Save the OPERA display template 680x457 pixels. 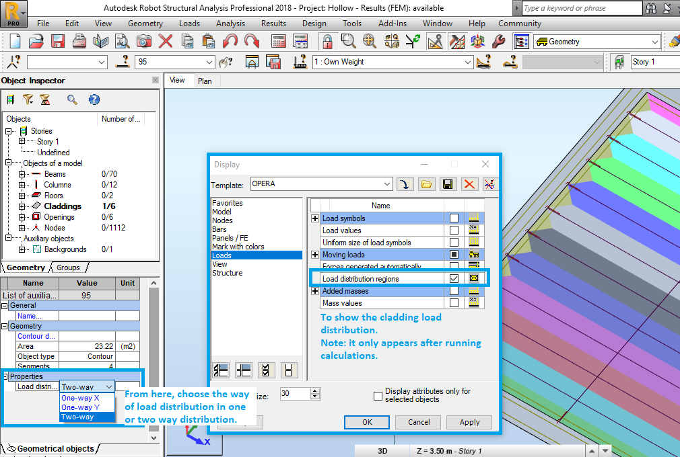(447, 183)
